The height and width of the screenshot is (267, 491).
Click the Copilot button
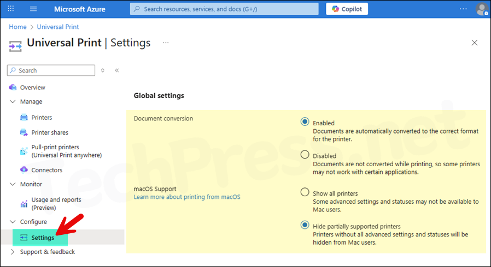[x=347, y=9]
